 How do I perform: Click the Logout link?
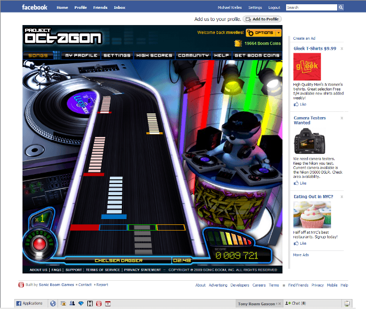(274, 7)
